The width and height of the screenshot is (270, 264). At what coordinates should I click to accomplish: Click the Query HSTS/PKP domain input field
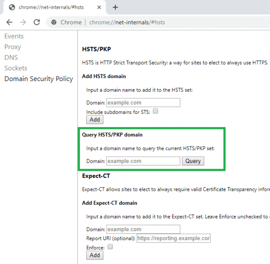143,161
